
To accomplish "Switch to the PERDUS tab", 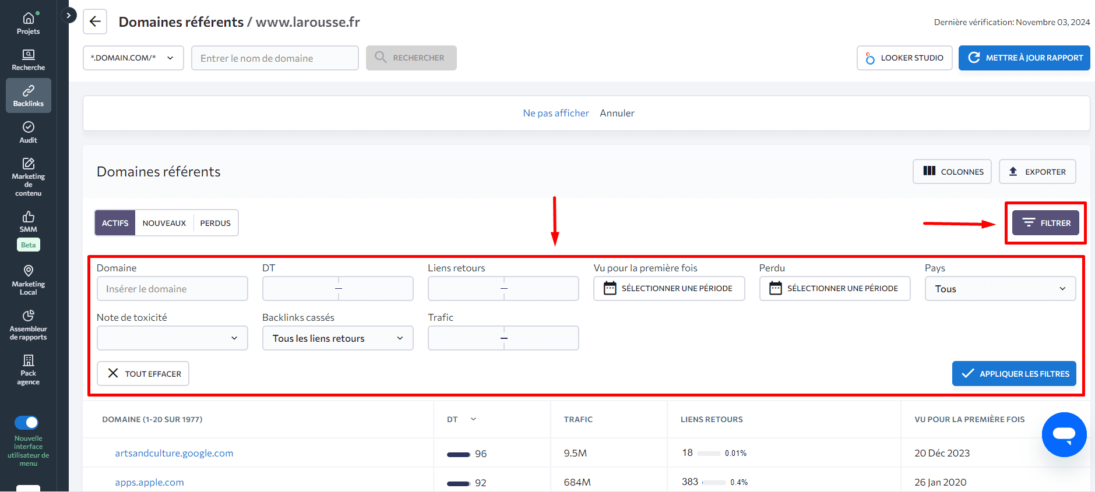I will click(x=216, y=223).
